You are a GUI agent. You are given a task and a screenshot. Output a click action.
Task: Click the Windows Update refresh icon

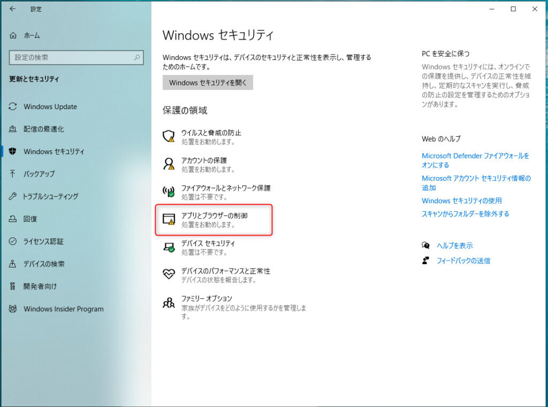[13, 106]
